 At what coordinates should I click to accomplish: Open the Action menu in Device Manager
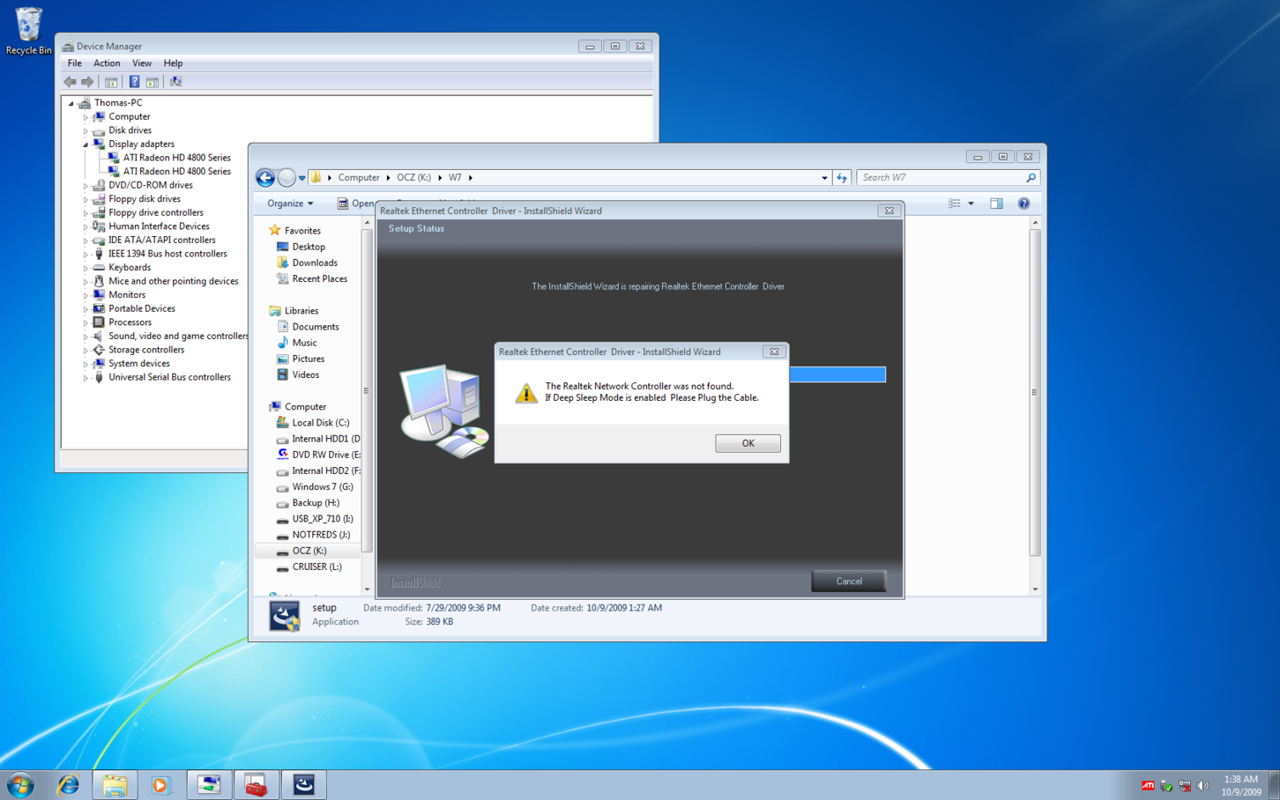point(106,63)
